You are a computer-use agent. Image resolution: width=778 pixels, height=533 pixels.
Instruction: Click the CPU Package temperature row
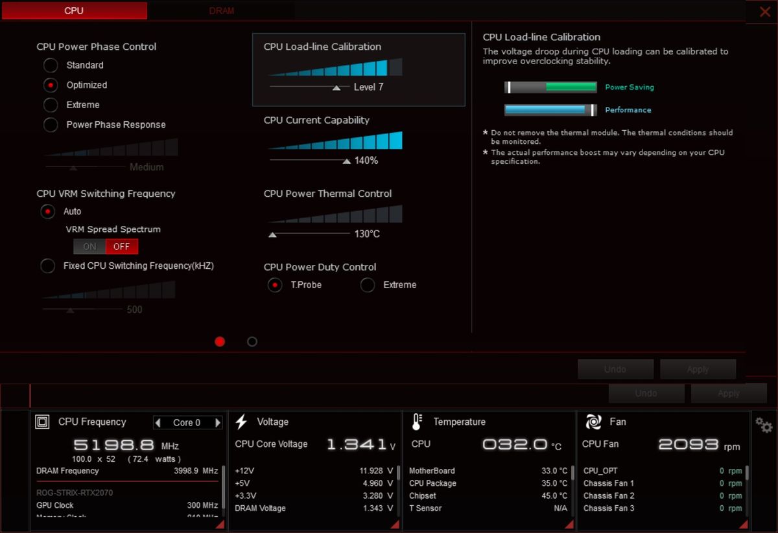488,483
